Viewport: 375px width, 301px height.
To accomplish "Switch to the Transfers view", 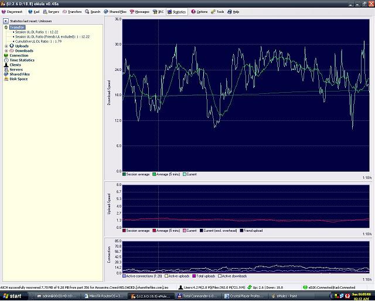I will pos(73,11).
